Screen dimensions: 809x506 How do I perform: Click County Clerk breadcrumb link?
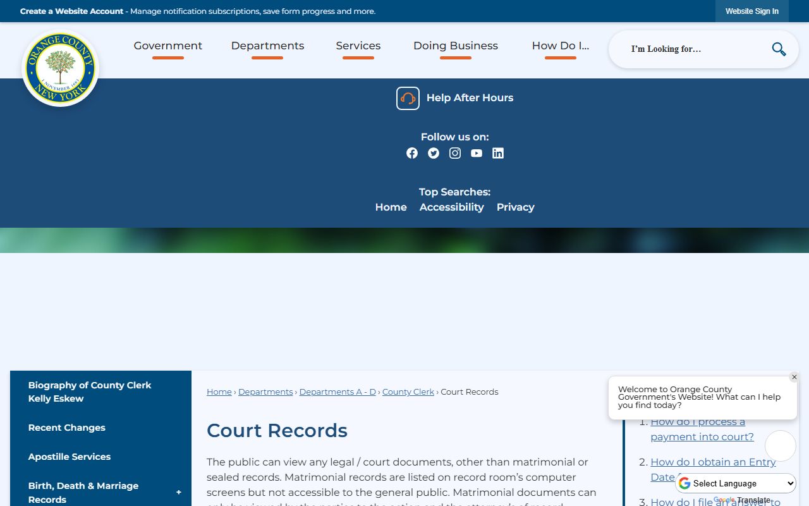point(408,392)
